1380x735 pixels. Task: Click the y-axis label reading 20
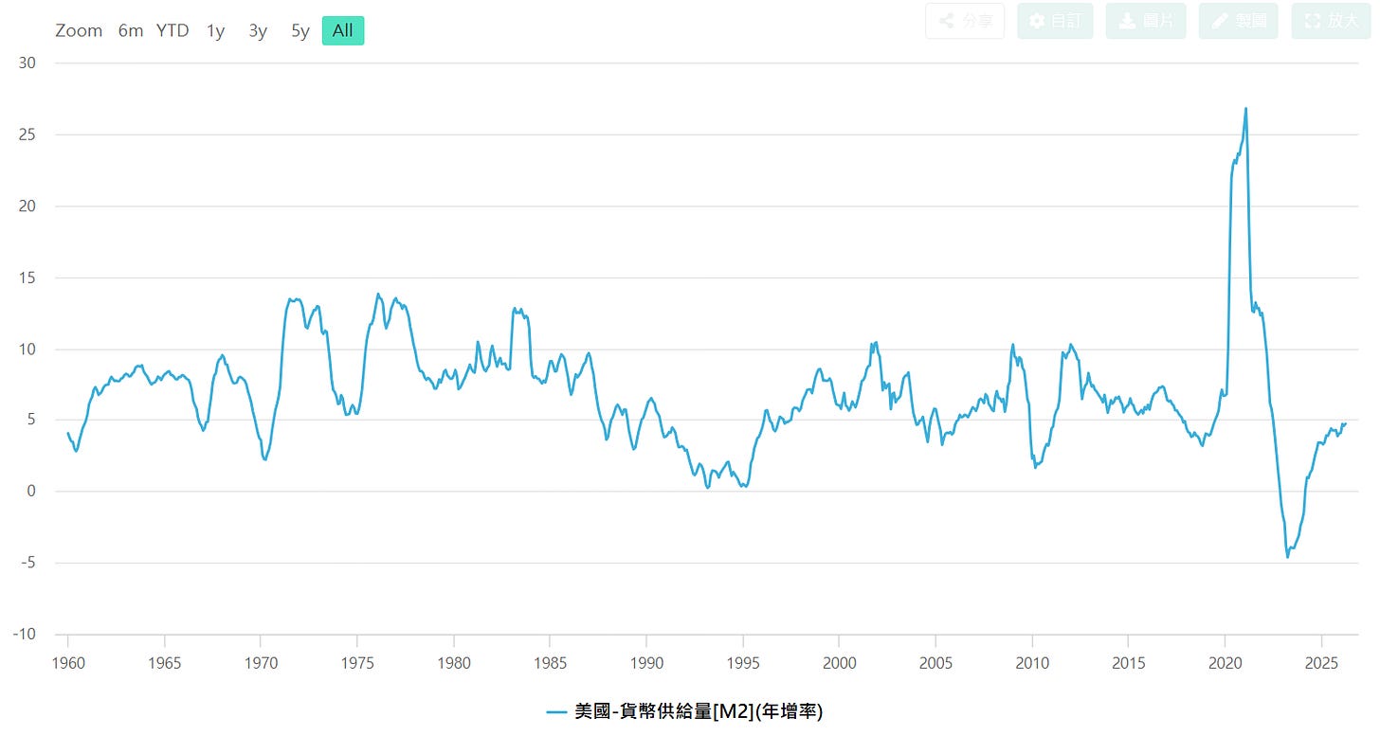point(27,206)
